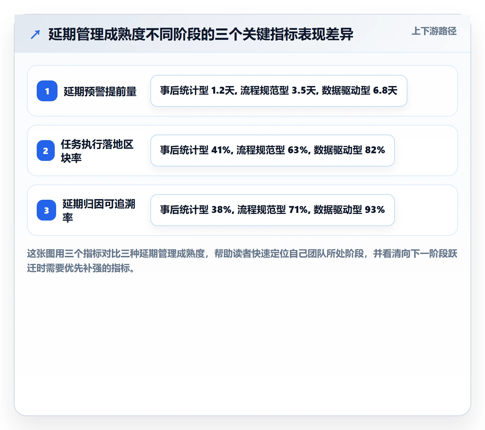Select the 任务执行落地区块率 label

point(97,151)
